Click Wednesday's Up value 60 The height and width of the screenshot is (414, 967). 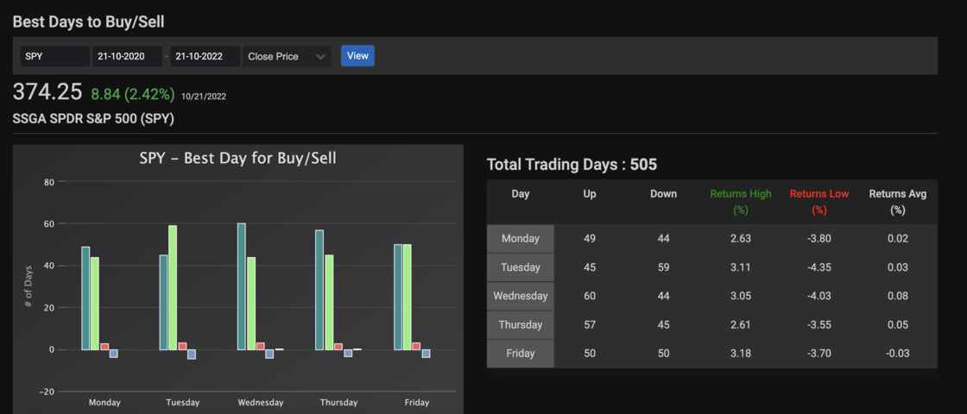point(590,296)
